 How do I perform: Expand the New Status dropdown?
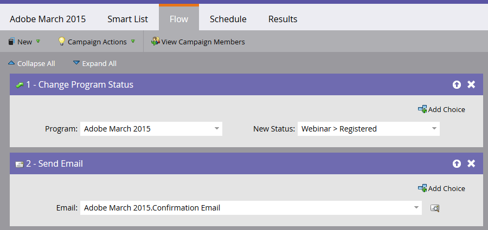(x=434, y=129)
